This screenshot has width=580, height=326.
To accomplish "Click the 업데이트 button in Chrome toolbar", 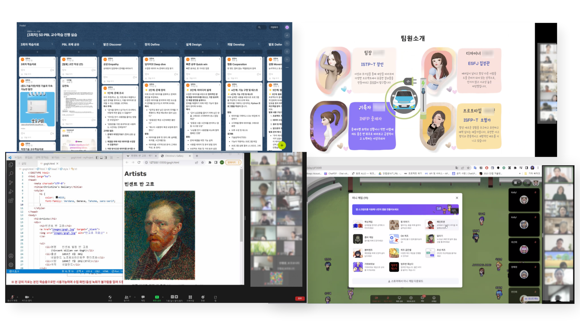I will click(232, 162).
